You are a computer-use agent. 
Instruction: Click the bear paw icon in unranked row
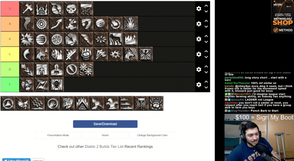point(156,104)
